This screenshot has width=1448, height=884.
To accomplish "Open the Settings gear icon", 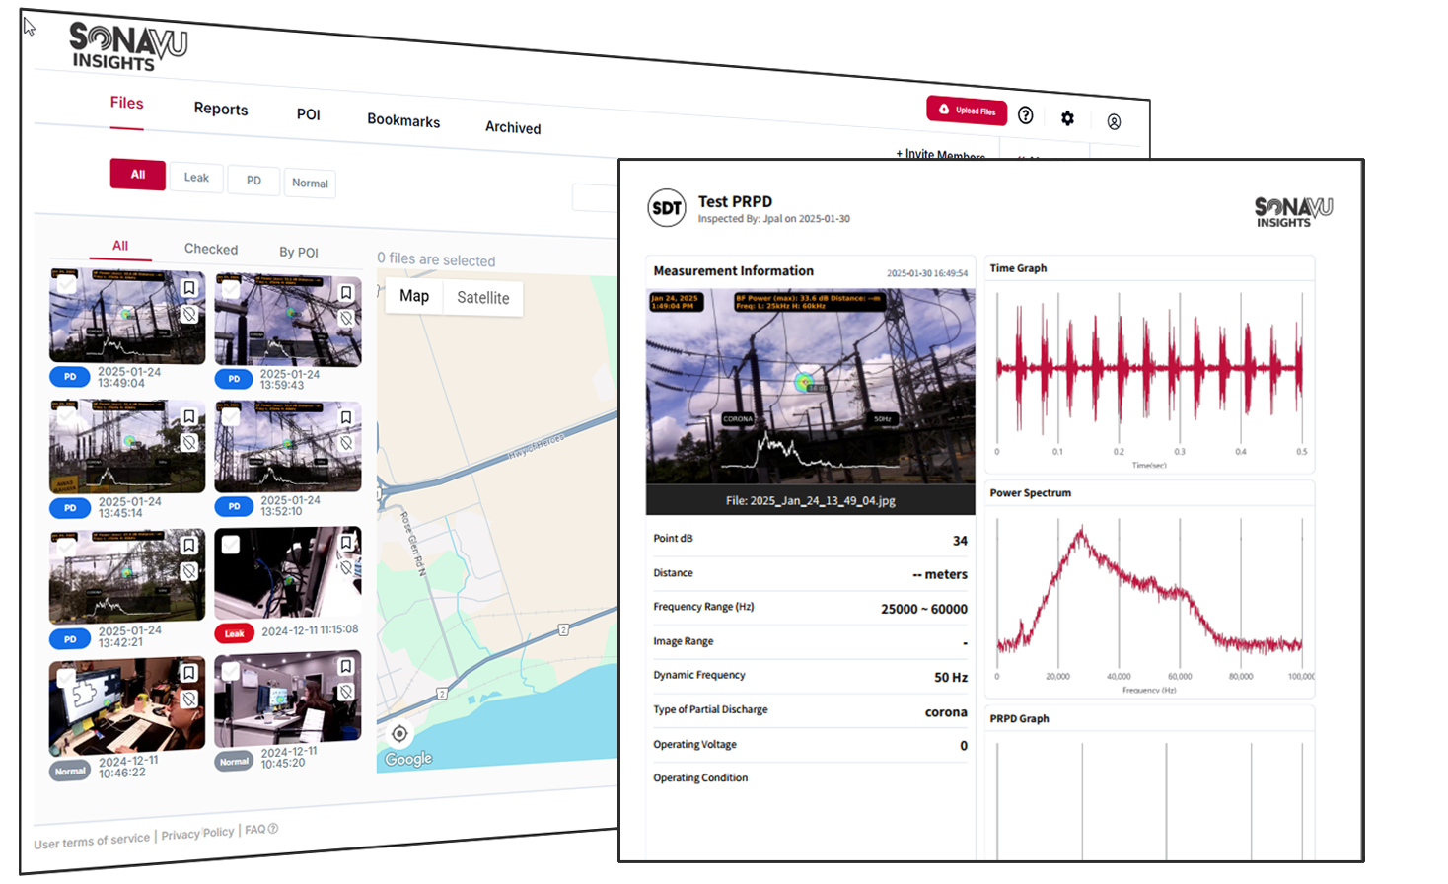I will pos(1067,117).
